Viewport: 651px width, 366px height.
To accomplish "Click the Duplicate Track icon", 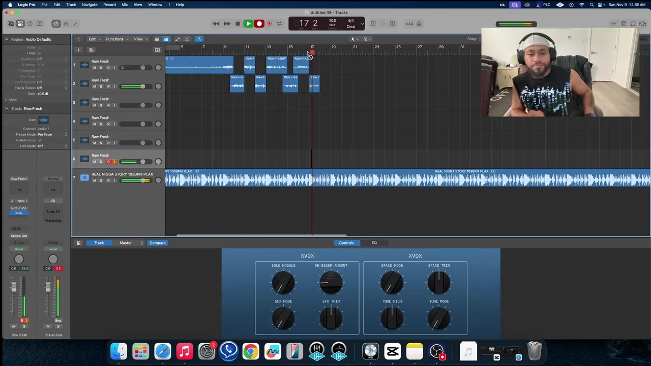I will 91,50.
